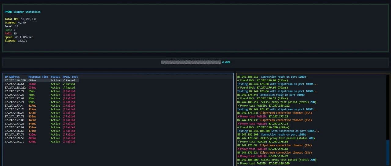Click log line 'Proxy test PASSED: 87.247.176.64'
The image size is (391, 166).
(263, 142)
